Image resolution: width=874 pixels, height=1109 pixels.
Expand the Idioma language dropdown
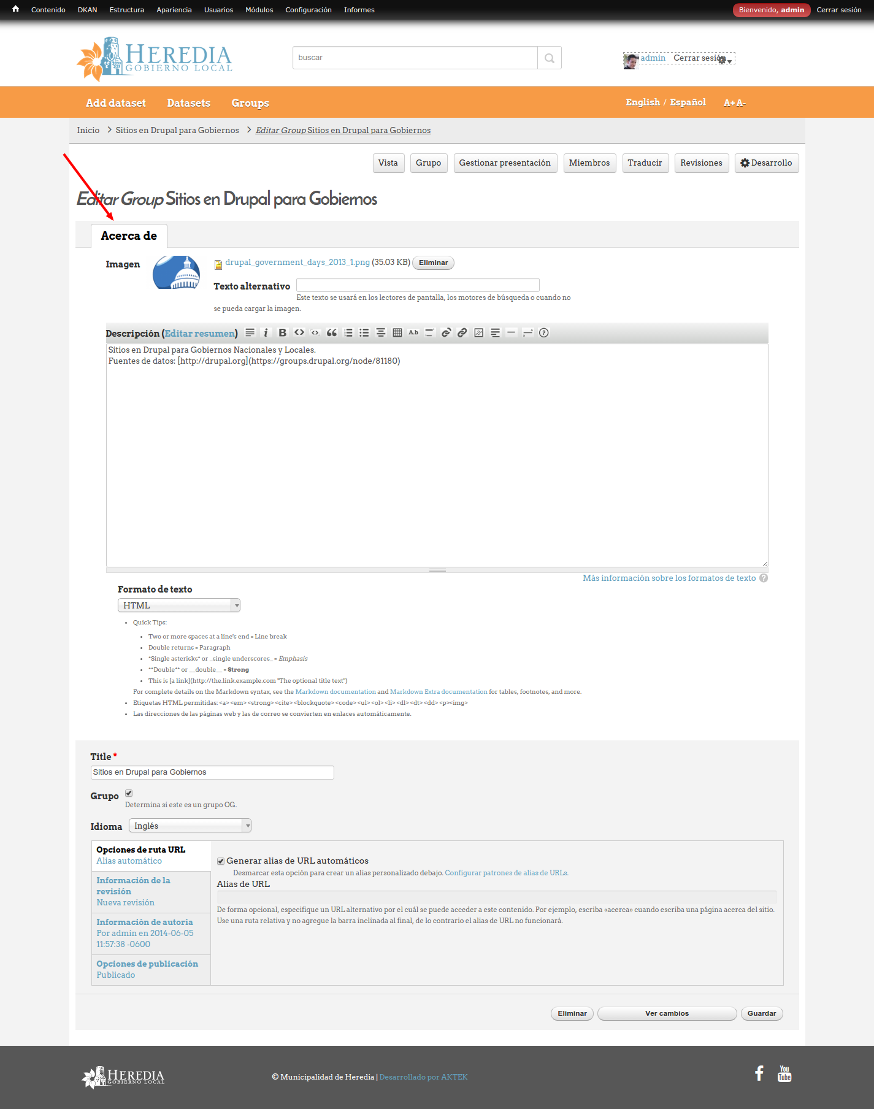[190, 826]
